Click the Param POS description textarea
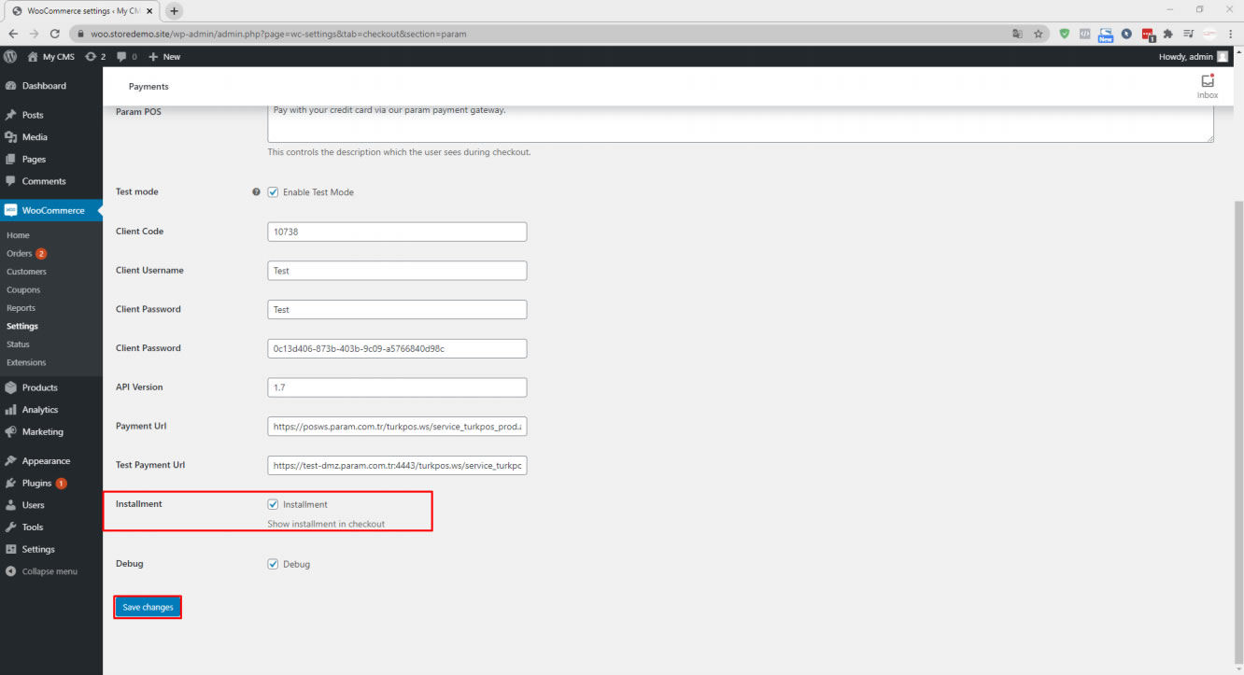 pos(741,122)
